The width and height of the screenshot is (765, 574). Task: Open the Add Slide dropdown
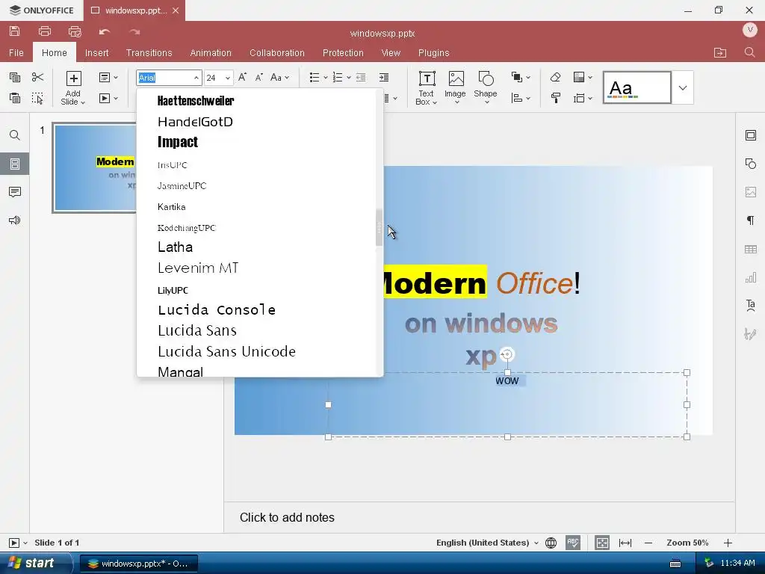click(72, 98)
